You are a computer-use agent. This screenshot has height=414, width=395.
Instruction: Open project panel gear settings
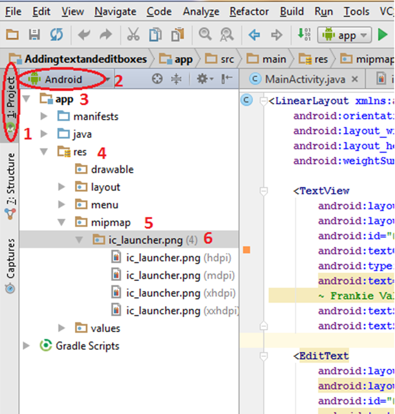pos(205,79)
